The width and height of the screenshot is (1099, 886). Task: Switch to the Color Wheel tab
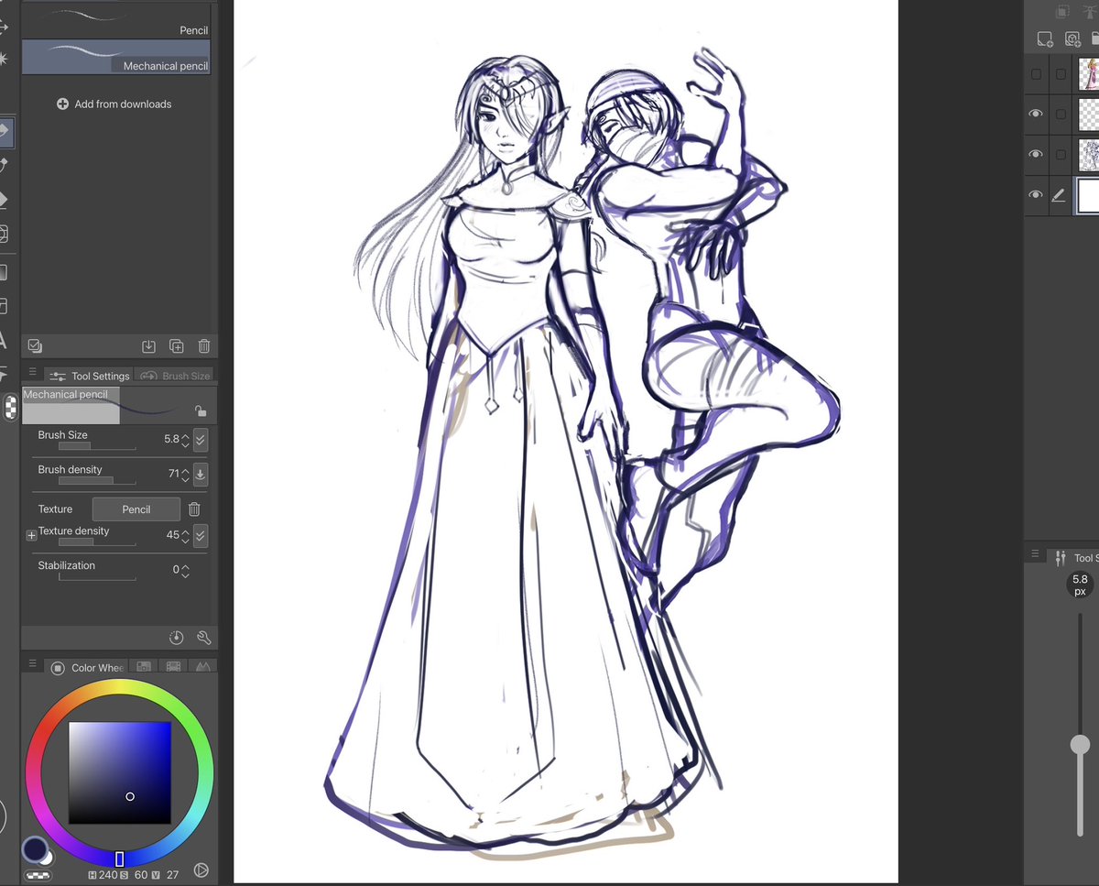point(86,668)
